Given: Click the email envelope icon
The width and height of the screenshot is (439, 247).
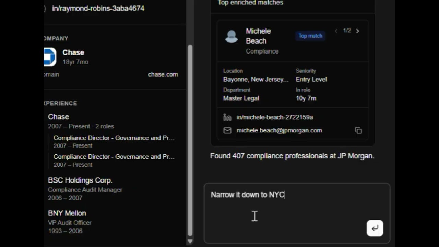Looking at the screenshot, I should click(227, 130).
